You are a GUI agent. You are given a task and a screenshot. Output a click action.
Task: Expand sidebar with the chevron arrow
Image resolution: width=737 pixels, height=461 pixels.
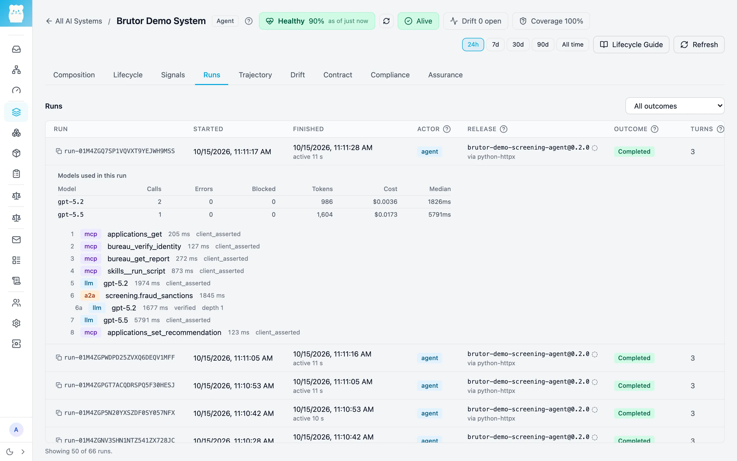click(23, 452)
